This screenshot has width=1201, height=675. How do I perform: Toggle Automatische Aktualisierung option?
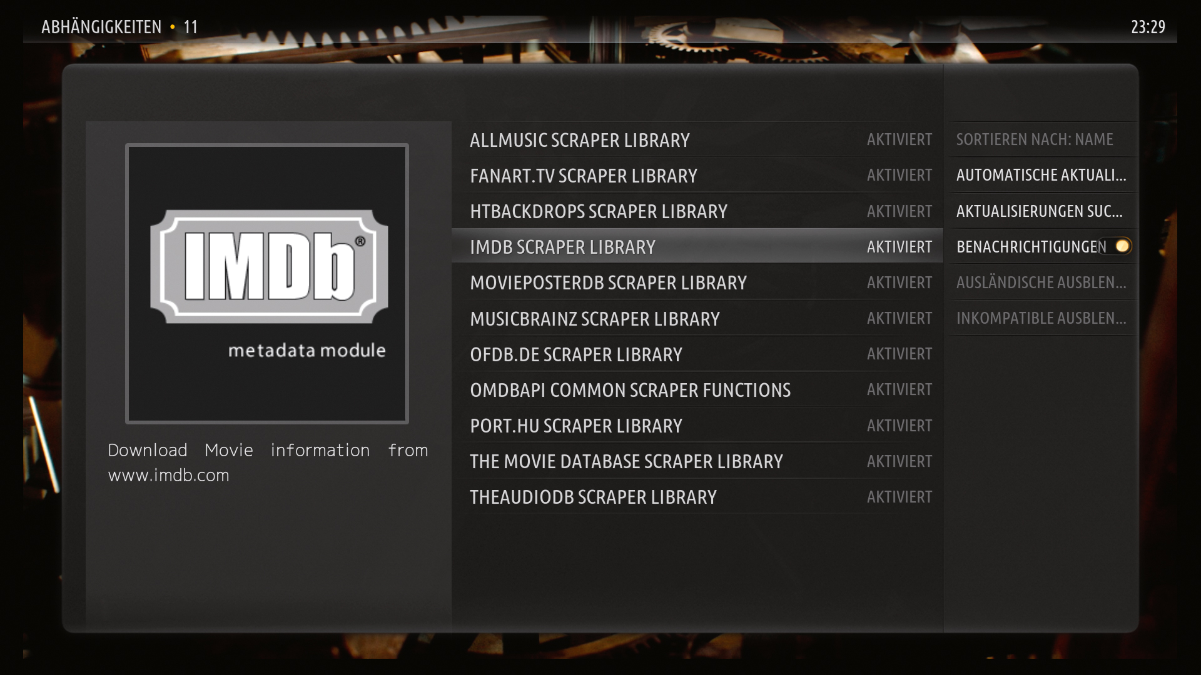click(x=1041, y=175)
